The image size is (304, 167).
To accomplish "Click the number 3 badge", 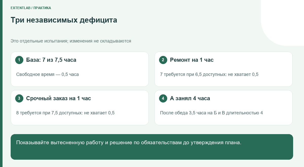I will pyautogui.click(x=19, y=98).
